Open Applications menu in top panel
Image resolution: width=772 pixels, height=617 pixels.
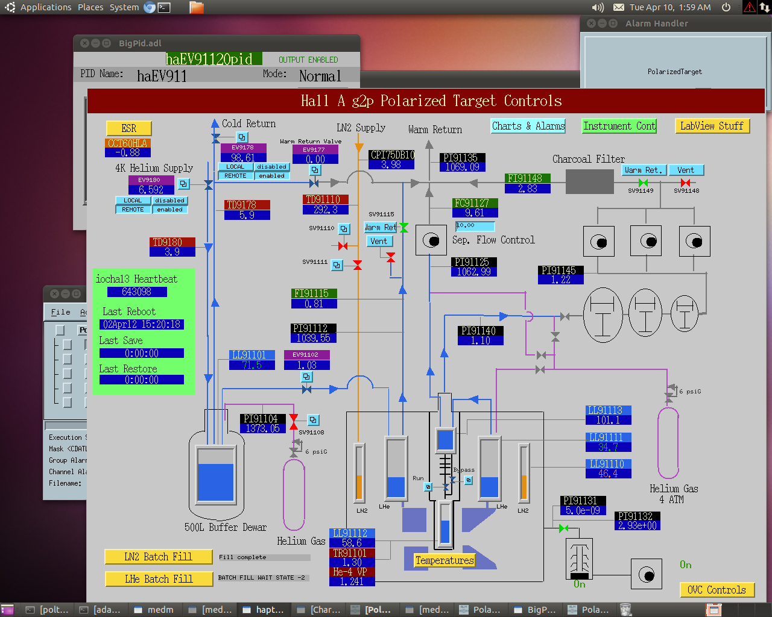[x=46, y=7]
